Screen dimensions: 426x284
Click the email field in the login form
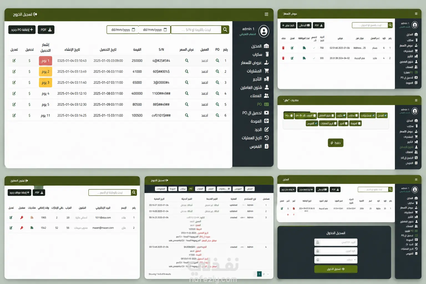coord(336,242)
